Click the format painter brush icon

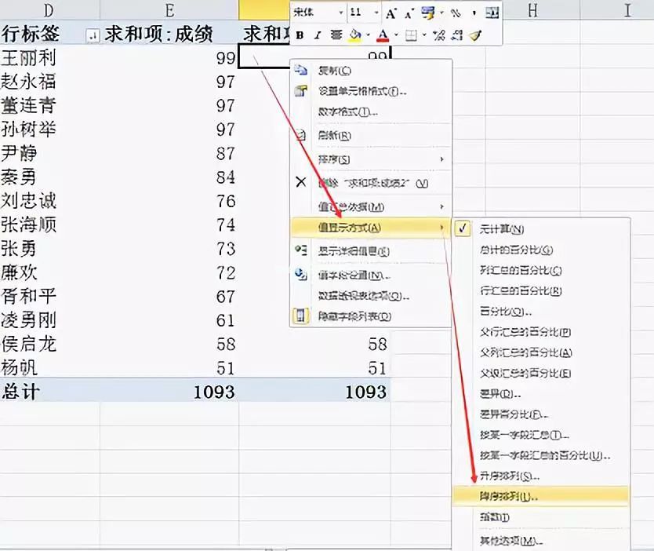[475, 35]
